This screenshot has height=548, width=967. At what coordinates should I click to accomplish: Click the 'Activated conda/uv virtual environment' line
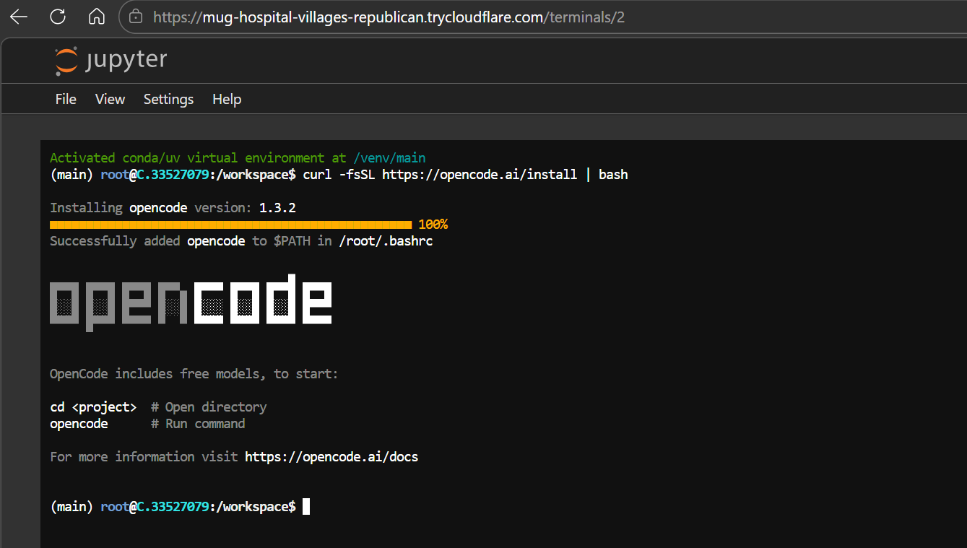pyautogui.click(x=238, y=158)
